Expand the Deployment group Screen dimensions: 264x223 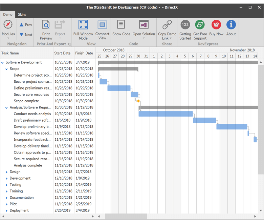(x=6, y=210)
